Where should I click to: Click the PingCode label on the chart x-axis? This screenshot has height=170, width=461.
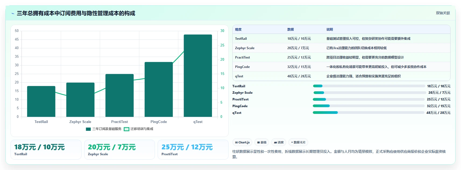coord(159,122)
